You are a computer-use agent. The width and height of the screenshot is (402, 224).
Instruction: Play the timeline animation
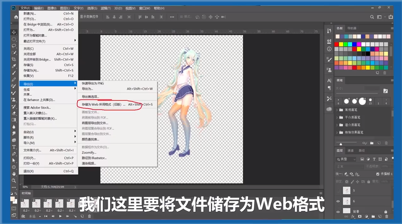coord(60,216)
